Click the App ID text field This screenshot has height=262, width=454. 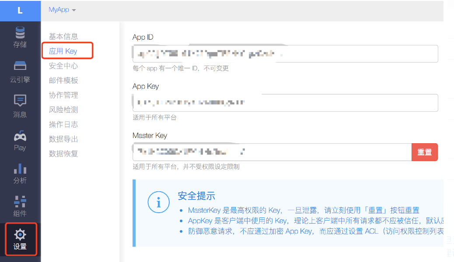[285, 54]
